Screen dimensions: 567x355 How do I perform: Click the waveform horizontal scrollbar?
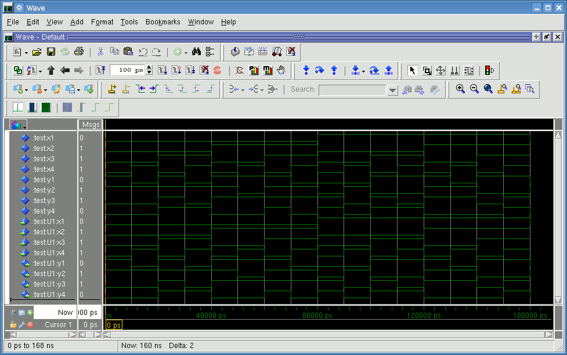[x=328, y=335]
